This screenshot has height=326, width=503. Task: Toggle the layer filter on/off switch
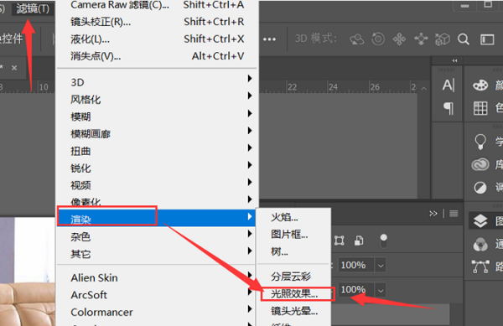tap(383, 241)
